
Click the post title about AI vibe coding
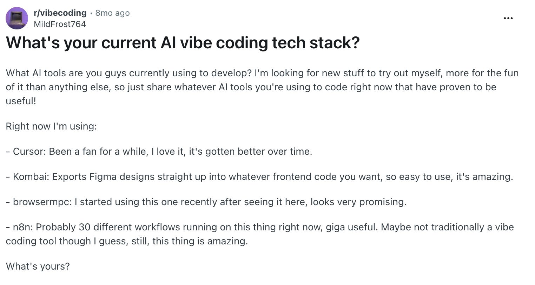[183, 43]
